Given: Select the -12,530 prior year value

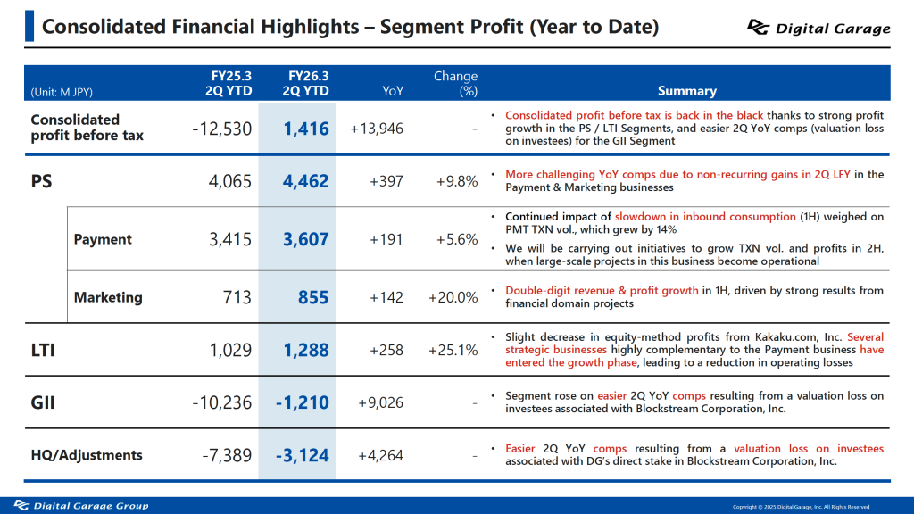Looking at the screenshot, I should pyautogui.click(x=222, y=128).
